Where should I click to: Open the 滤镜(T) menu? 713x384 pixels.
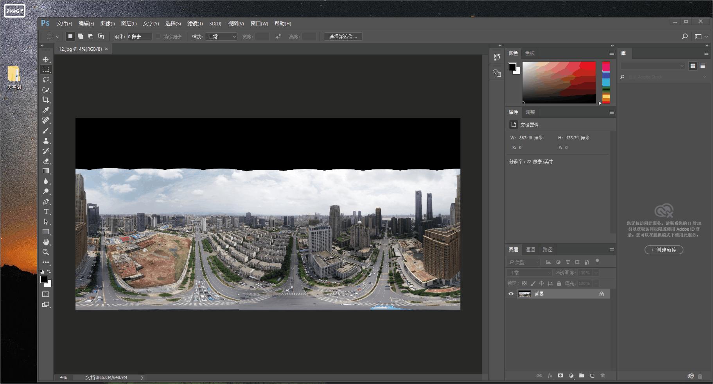tap(195, 23)
